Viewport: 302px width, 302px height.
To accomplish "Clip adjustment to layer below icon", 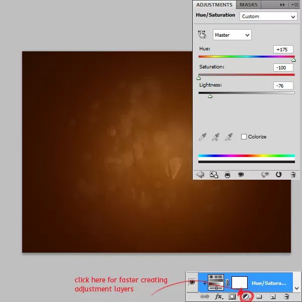I will pos(228,175).
